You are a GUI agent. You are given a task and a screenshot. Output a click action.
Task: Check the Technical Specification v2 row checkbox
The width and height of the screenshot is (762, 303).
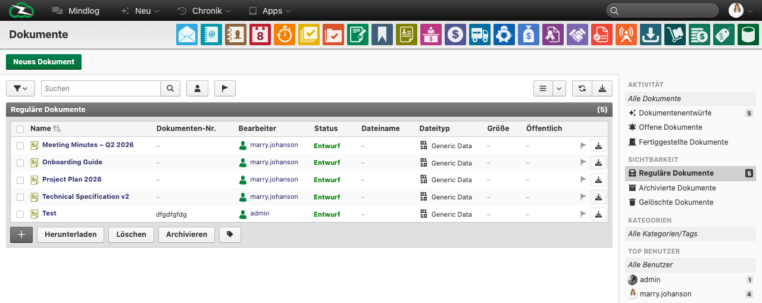(20, 197)
